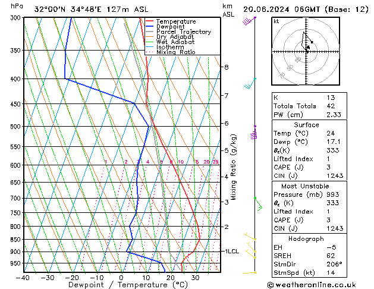The image size is (374, 289).
Task: Click the purple wind barb at 500 hPa
Action: click(x=254, y=133)
